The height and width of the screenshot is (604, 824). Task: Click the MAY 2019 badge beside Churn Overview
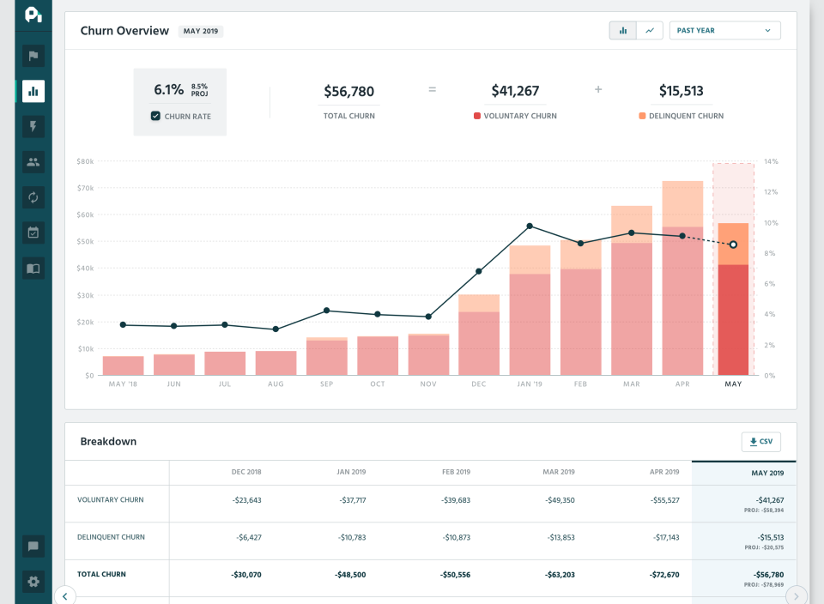(x=201, y=31)
